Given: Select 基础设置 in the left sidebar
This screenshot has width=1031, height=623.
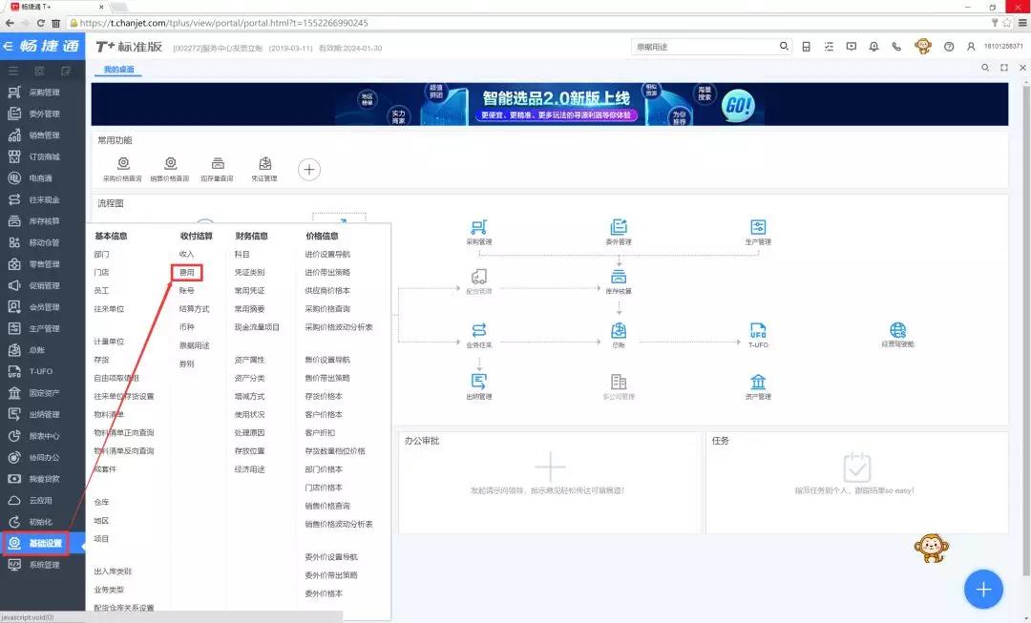Looking at the screenshot, I should tap(43, 544).
